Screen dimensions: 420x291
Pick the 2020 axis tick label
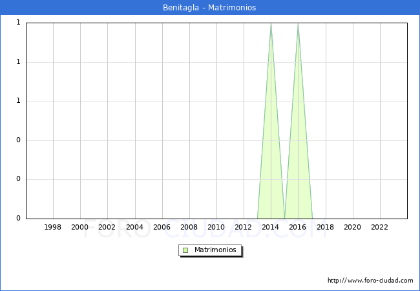point(352,227)
